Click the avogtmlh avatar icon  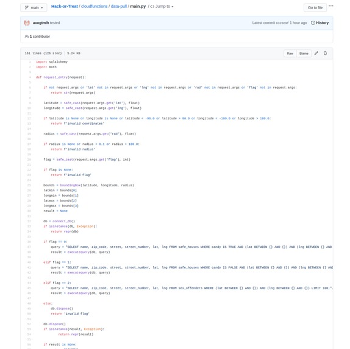27,23
